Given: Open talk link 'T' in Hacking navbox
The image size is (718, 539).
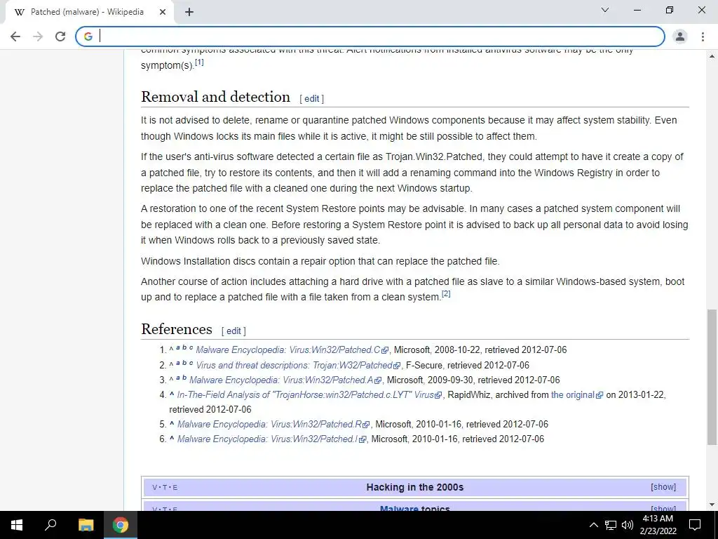Looking at the screenshot, I should pos(165,488).
